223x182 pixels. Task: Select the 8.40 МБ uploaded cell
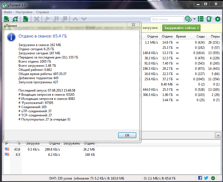(167, 85)
